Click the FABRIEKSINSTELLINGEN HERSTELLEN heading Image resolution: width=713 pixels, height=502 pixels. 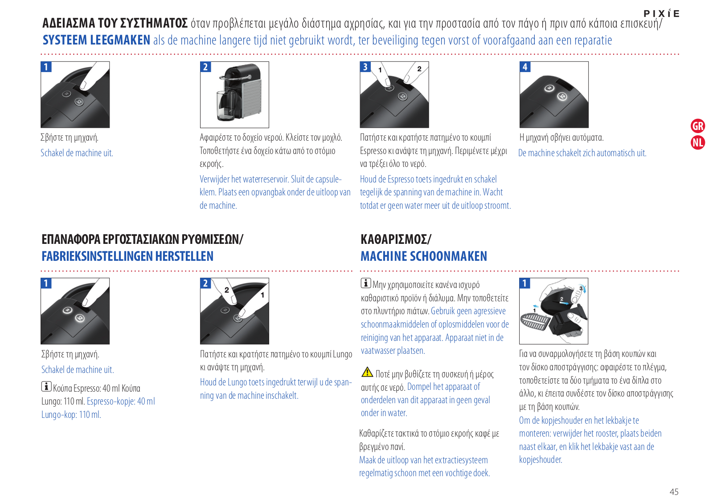click(127, 256)
